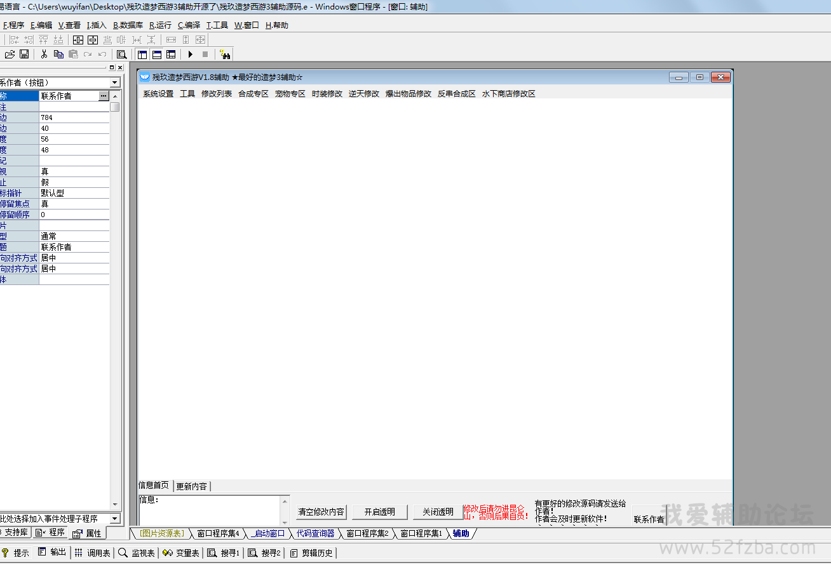Screen dimensions: 831x572
Task: Open the 输出 bottom tab
Action: pos(52,552)
